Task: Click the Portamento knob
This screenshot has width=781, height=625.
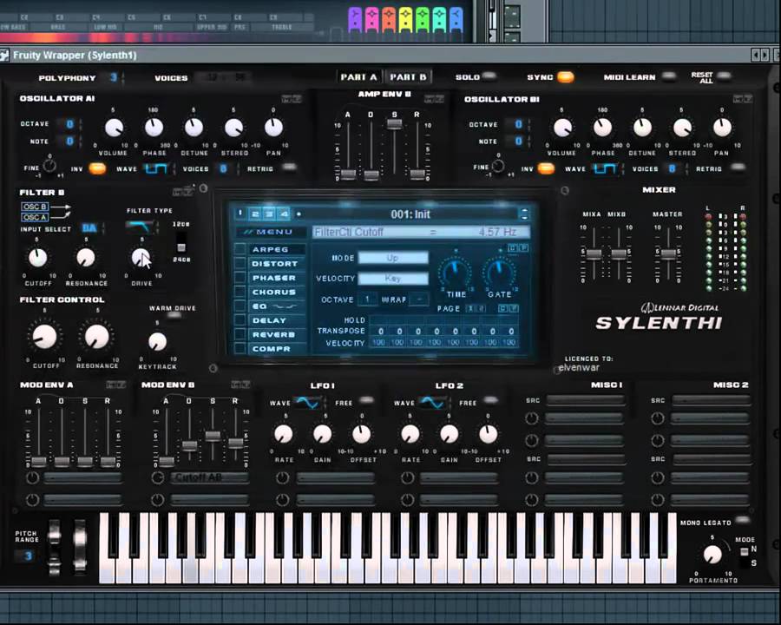Action: [x=712, y=554]
